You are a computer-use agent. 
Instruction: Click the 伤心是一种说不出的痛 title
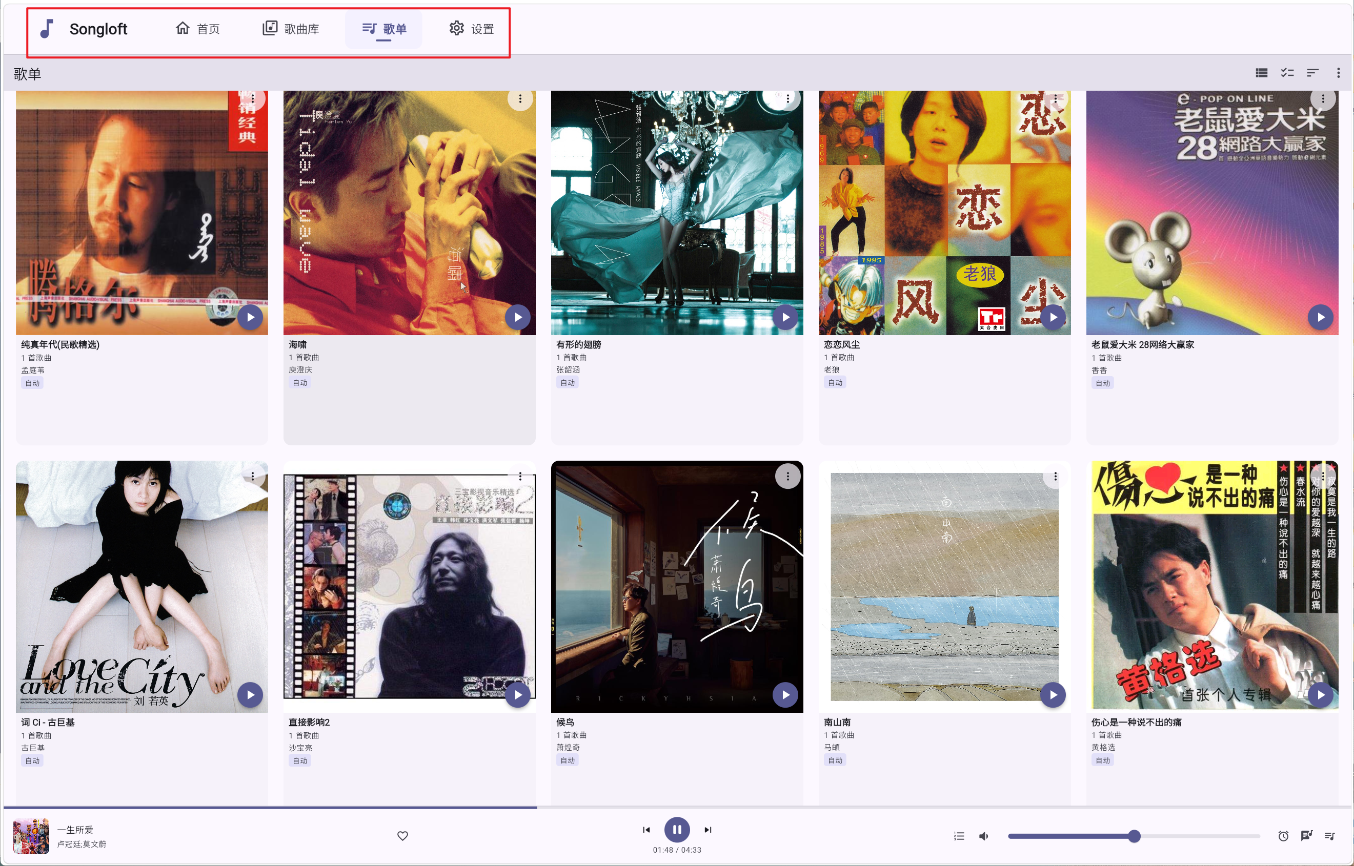point(1136,722)
